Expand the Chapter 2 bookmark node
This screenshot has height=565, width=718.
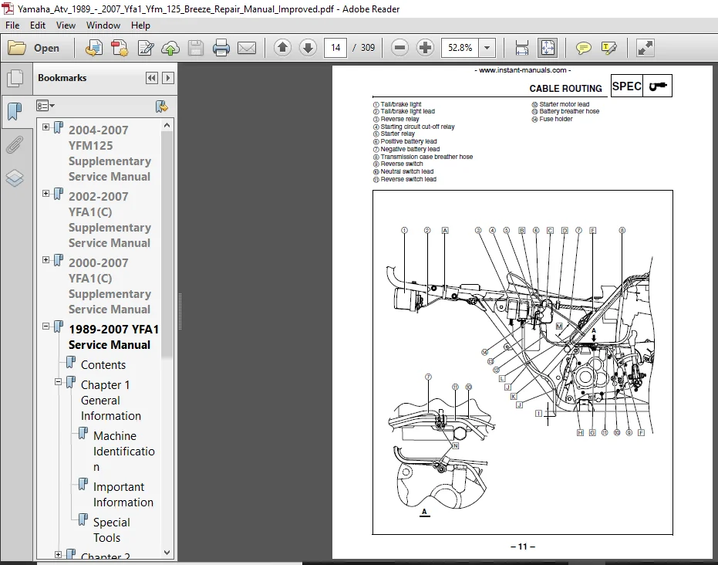[58, 554]
